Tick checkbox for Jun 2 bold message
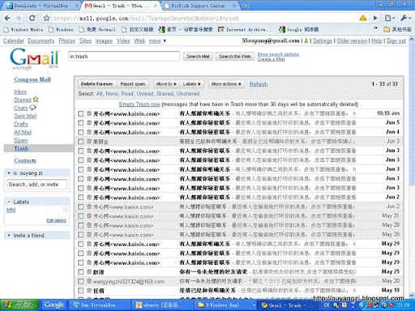Screen dimensions: 415x311 pyautogui.click(x=80, y=198)
